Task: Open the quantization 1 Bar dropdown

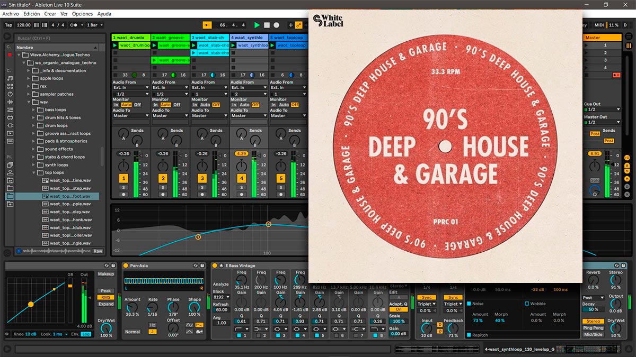Action: [94, 25]
